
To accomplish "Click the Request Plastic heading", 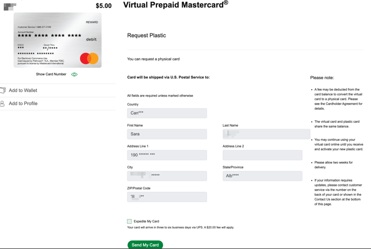I will coord(147,36).
